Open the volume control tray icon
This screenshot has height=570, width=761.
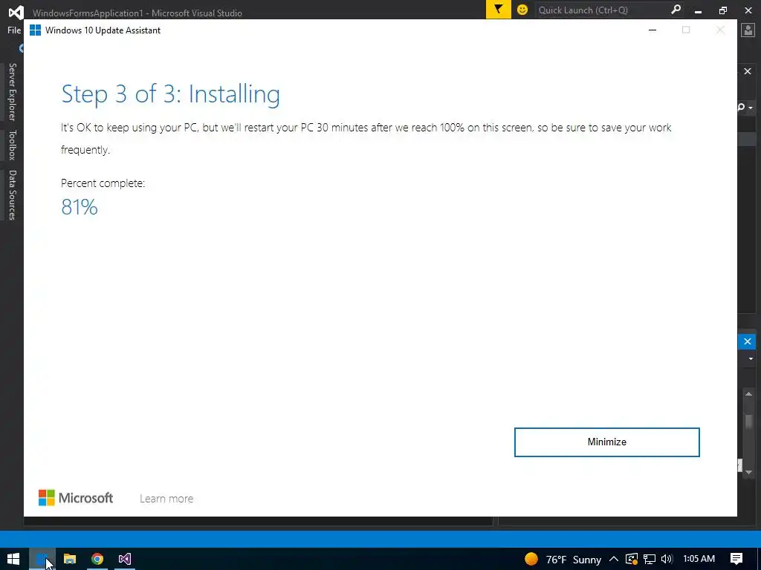[x=667, y=559]
